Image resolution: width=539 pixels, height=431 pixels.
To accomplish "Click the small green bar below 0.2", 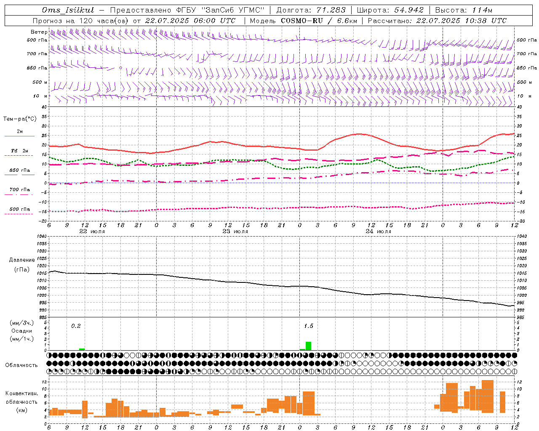I will (x=82, y=349).
